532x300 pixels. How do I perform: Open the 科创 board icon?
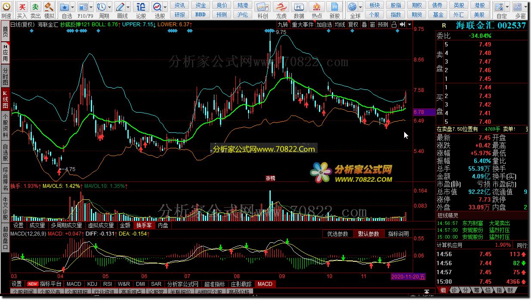point(263,7)
